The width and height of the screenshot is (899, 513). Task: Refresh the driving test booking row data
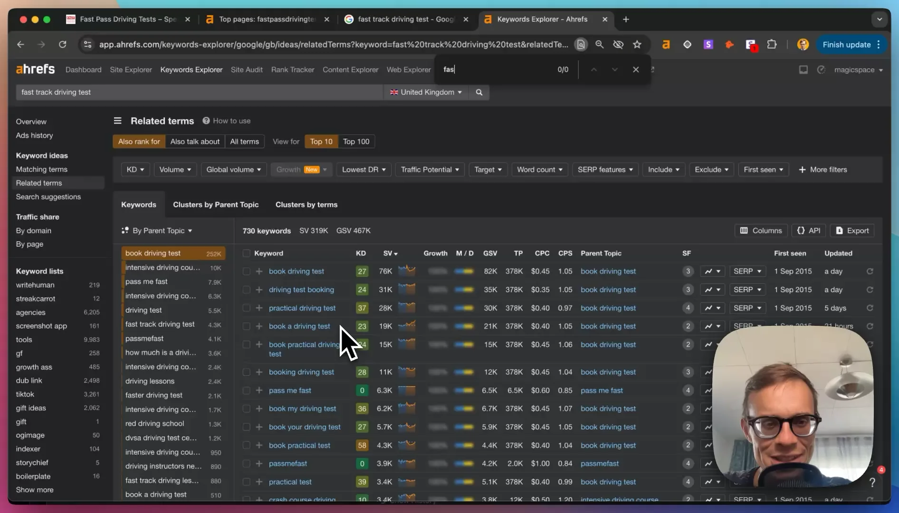click(870, 290)
